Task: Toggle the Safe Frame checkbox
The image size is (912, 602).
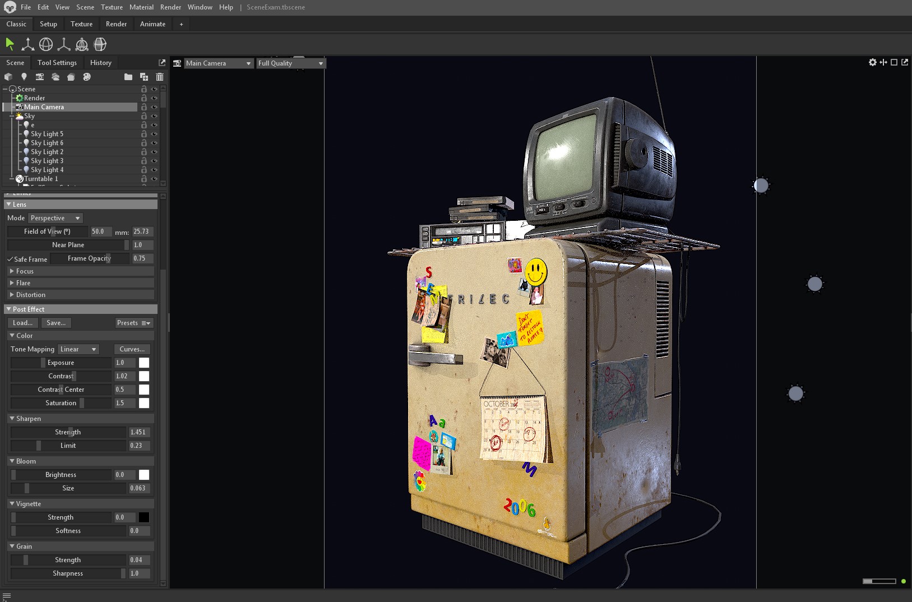Action: click(x=10, y=259)
